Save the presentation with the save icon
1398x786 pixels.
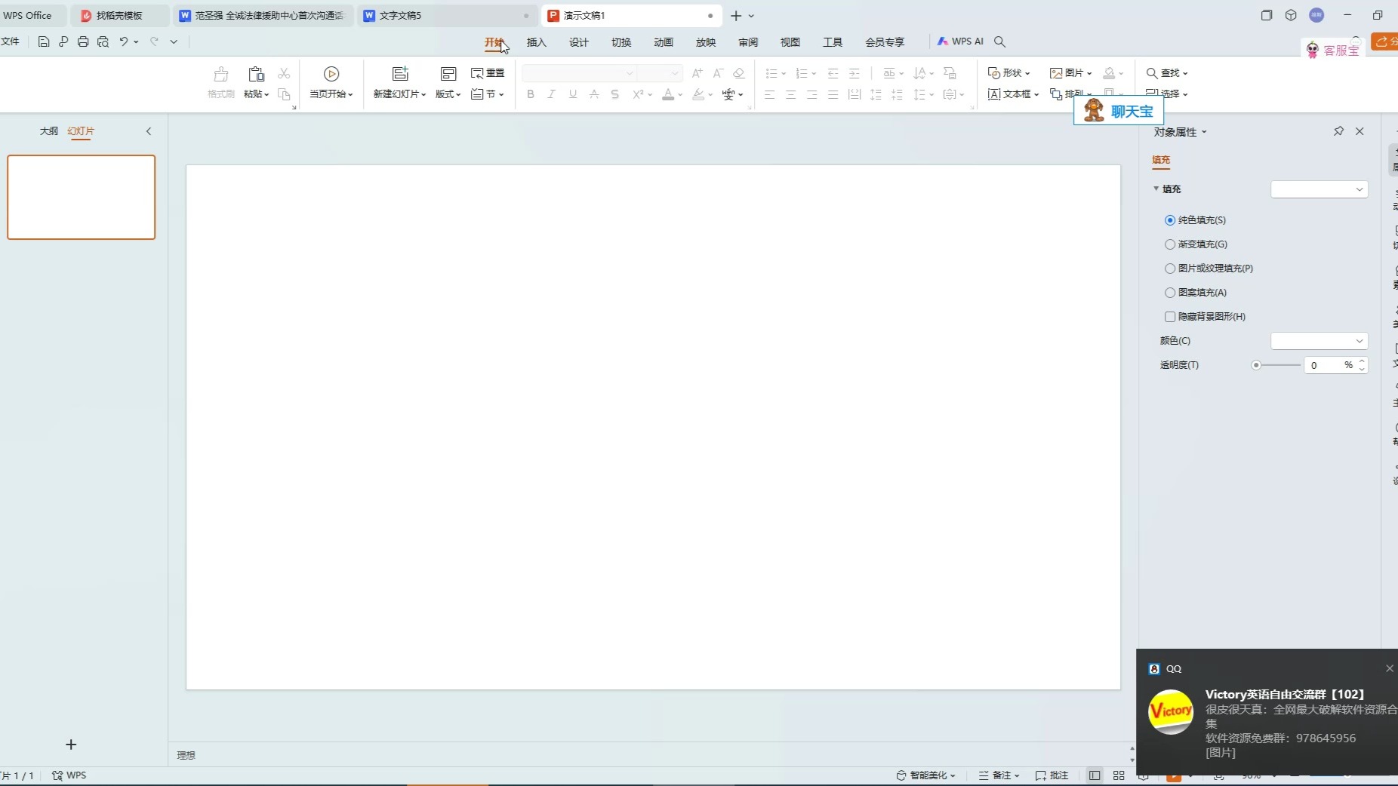(x=44, y=42)
